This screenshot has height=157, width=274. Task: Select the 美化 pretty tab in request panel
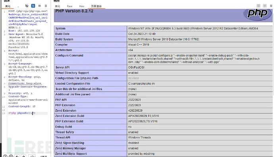(8, 6)
